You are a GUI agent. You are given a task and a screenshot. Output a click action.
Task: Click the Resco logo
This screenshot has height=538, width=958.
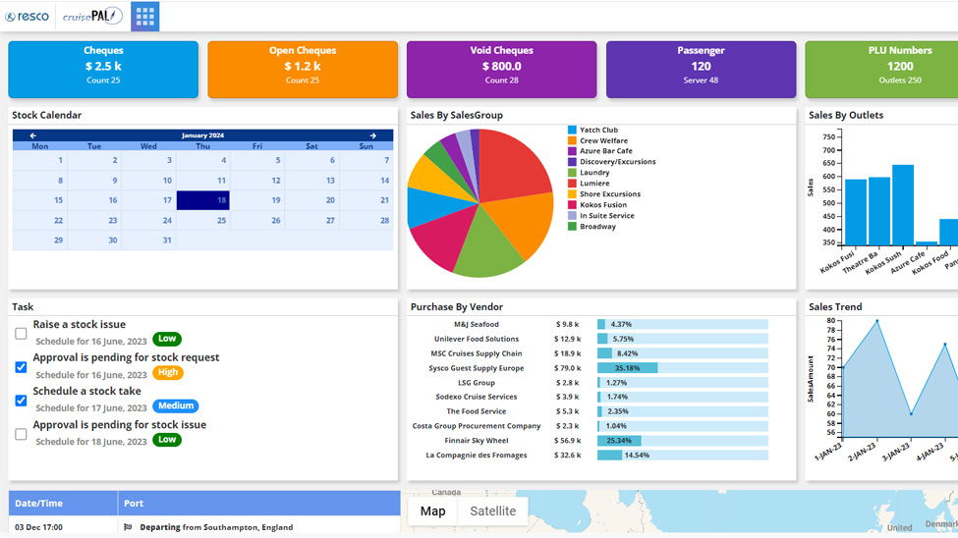coord(28,17)
